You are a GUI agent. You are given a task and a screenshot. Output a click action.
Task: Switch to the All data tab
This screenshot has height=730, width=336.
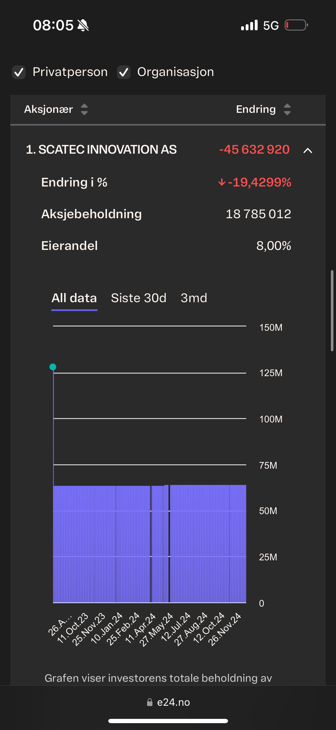tap(74, 298)
